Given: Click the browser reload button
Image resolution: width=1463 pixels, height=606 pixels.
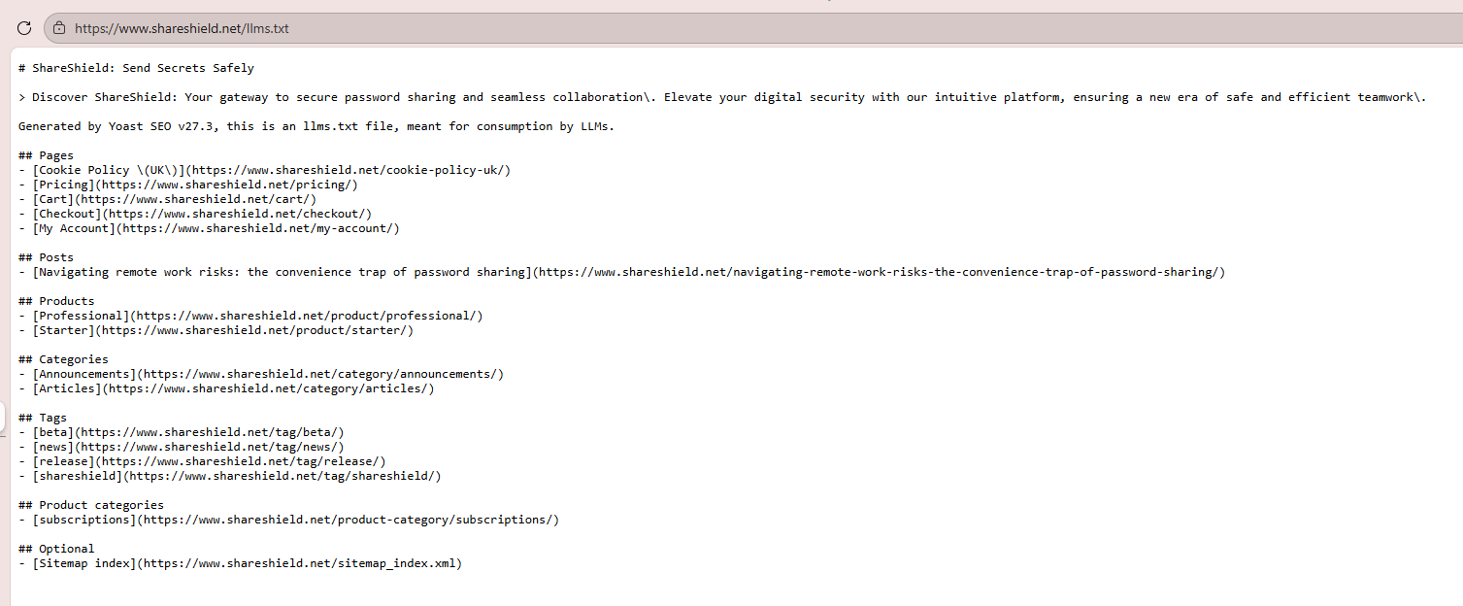Looking at the screenshot, I should pos(24,28).
